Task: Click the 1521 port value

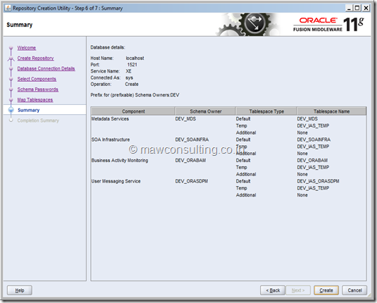Action: [132, 65]
